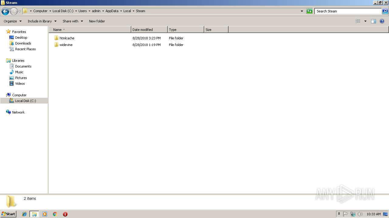Click the Local breadcrumb segment

coord(127,11)
